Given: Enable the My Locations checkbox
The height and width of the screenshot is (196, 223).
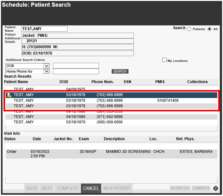Looking at the screenshot, I should point(164,60).
